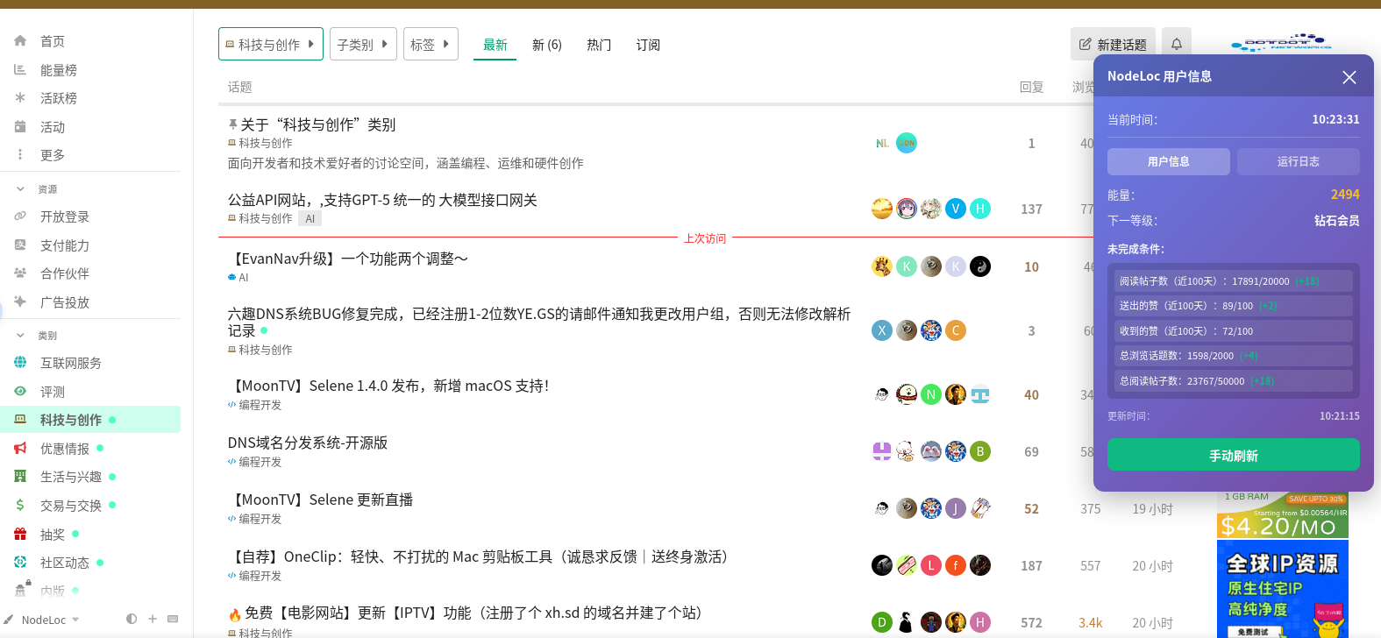Select 用户信息 view in user panel
Image resolution: width=1381 pixels, height=638 pixels.
(x=1168, y=161)
